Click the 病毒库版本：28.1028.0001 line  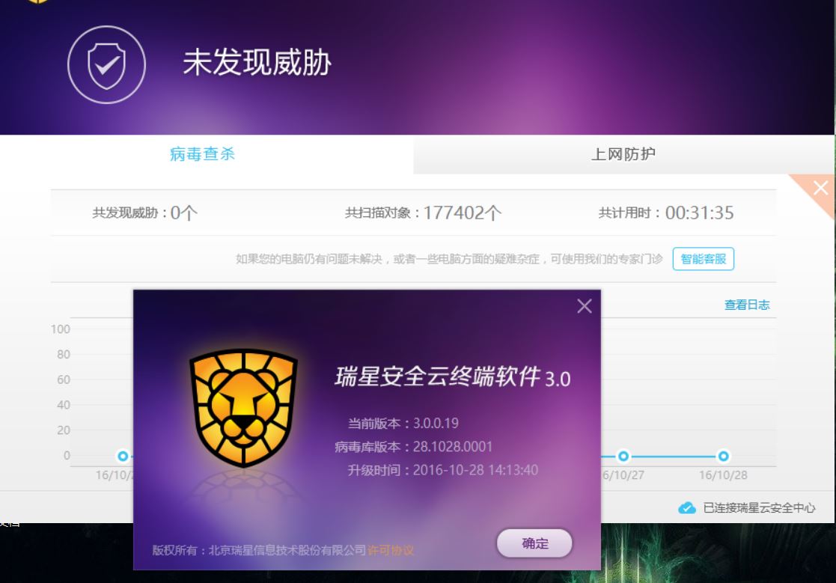pos(414,447)
